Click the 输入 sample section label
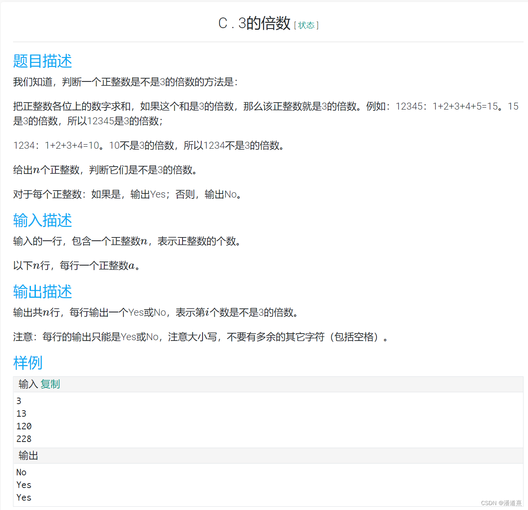 click(28, 384)
